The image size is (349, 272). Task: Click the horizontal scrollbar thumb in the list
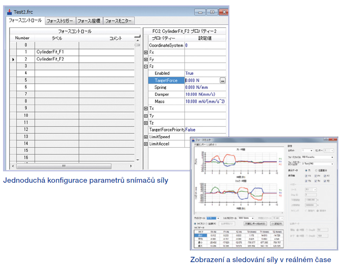click(64, 166)
